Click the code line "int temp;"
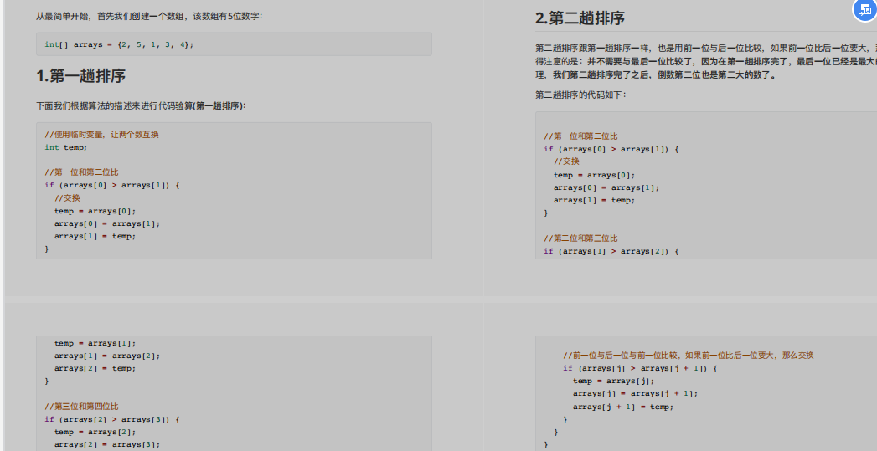This screenshot has height=451, width=877. click(66, 147)
